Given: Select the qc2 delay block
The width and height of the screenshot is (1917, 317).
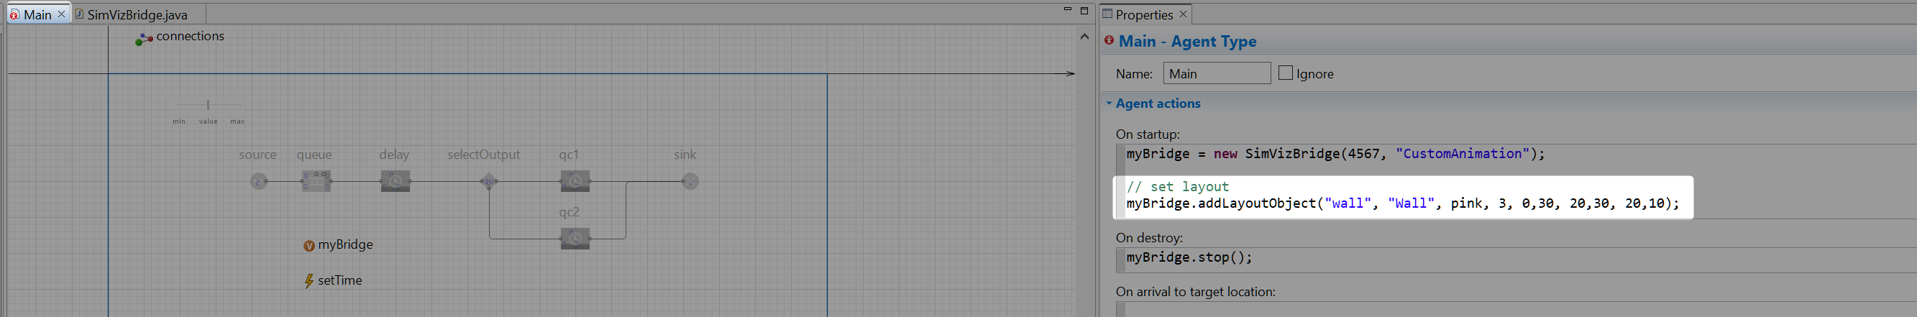Looking at the screenshot, I should tap(575, 239).
